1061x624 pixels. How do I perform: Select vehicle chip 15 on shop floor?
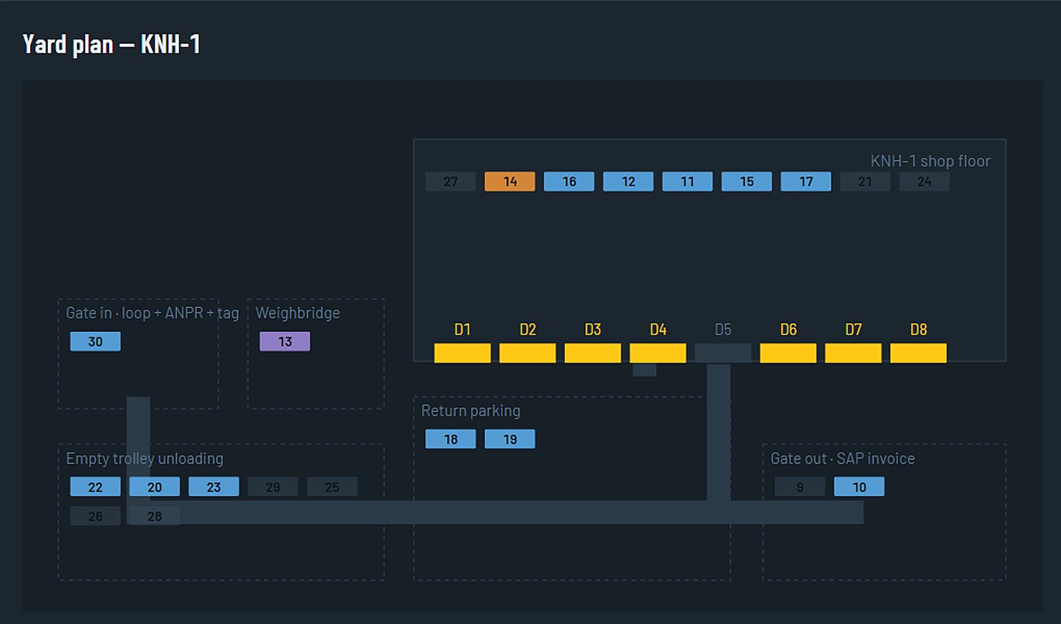pyautogui.click(x=747, y=181)
